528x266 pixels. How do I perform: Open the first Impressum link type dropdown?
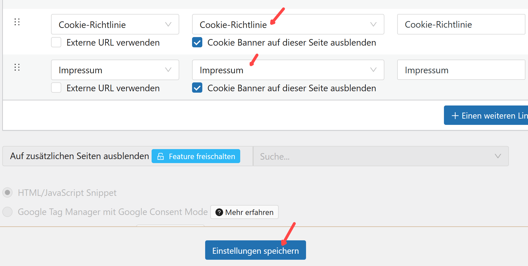click(115, 70)
